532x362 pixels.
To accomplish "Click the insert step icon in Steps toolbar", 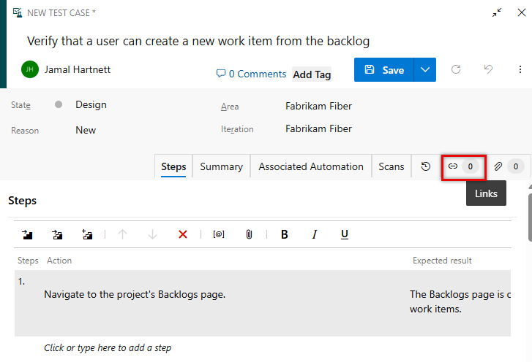I will pos(28,234).
